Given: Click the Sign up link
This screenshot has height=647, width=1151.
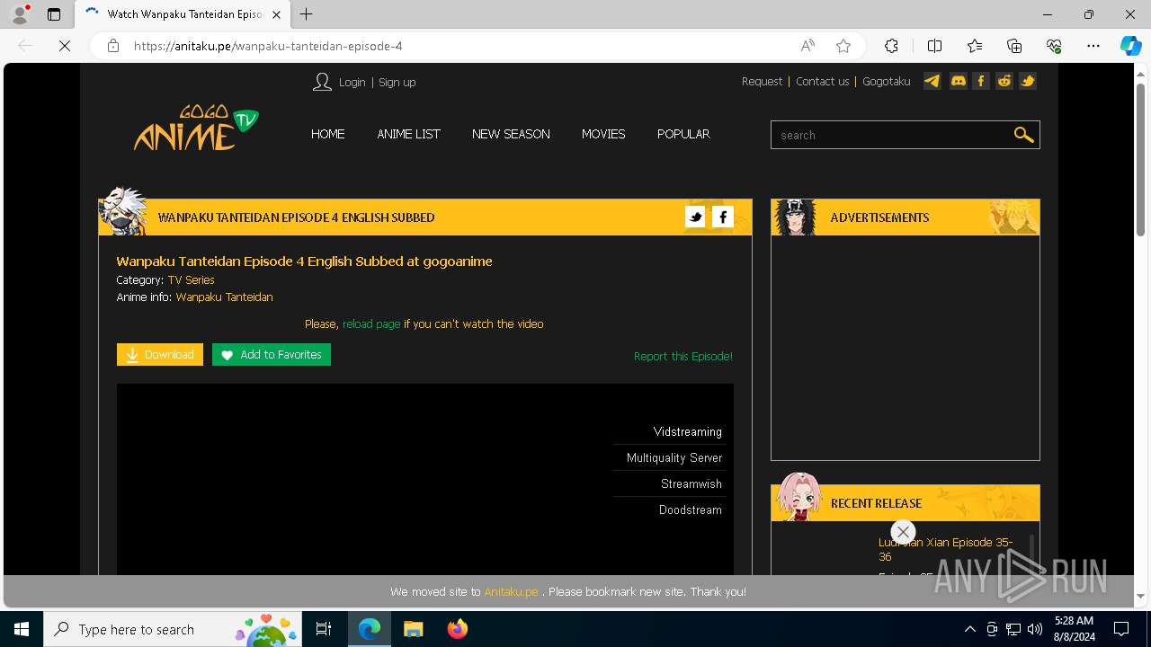Looking at the screenshot, I should (397, 82).
